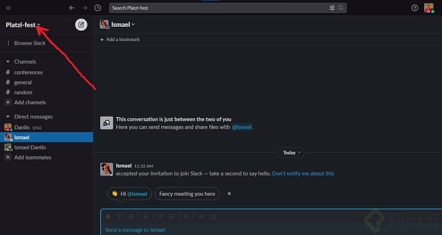Open the Help question mark icon

pos(415,8)
